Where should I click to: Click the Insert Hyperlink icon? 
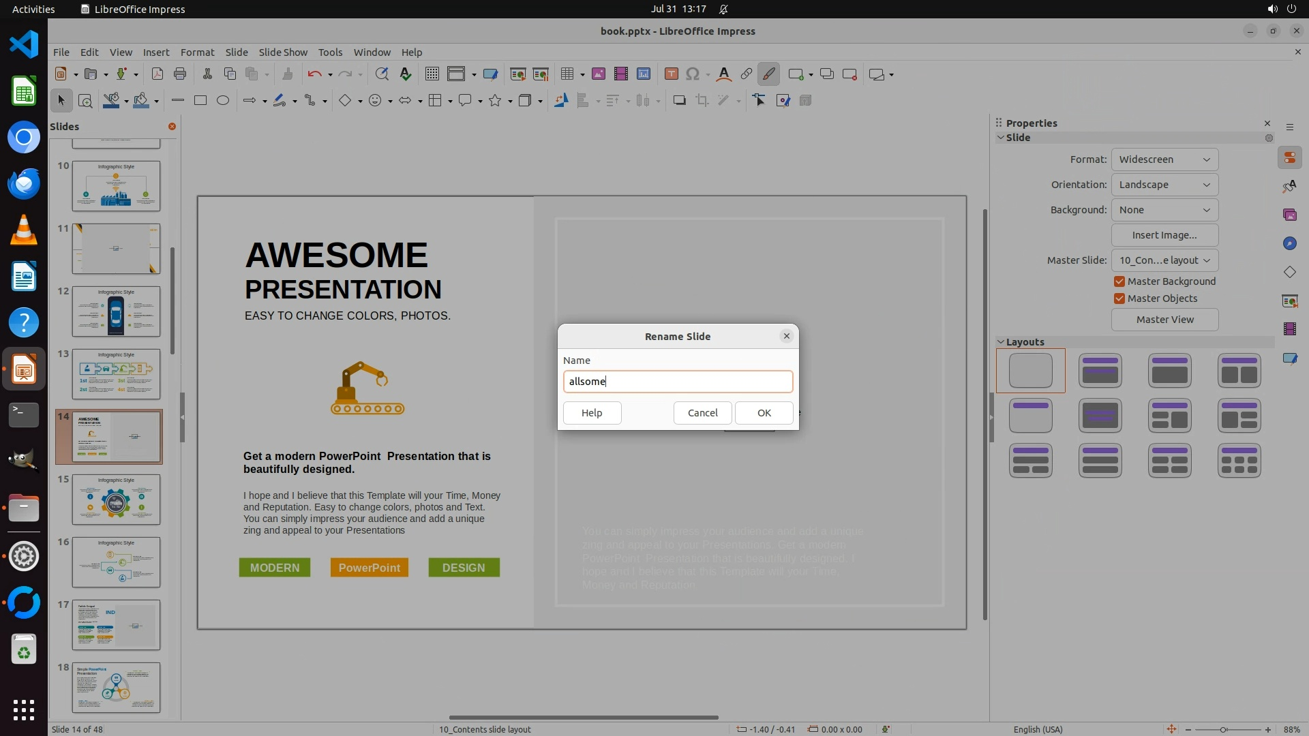[747, 74]
